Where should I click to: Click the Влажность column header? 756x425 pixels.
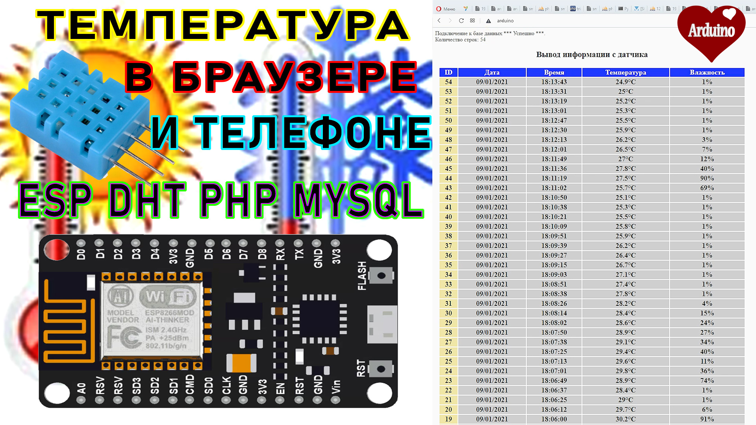click(x=707, y=72)
